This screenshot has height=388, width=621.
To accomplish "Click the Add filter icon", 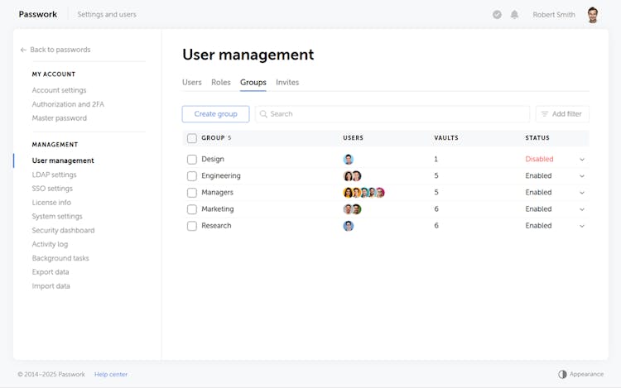I will pyautogui.click(x=545, y=114).
